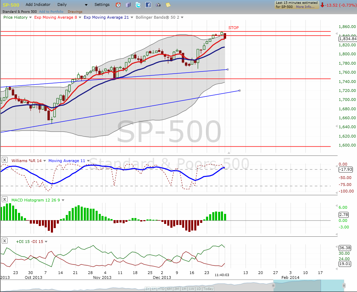357x292 pixels.
Task: Select the 1M range button
Action: (x=184, y=289)
